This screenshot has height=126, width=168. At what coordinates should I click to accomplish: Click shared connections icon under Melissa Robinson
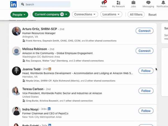coord(24,61)
